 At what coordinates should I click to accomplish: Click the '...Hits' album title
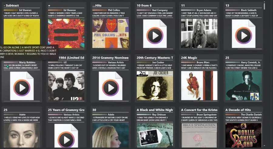coord(97,5)
